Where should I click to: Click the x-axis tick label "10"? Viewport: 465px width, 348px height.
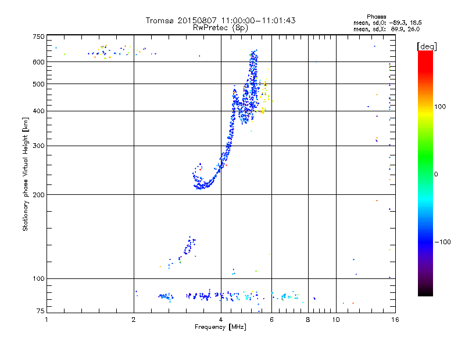tap(336, 320)
